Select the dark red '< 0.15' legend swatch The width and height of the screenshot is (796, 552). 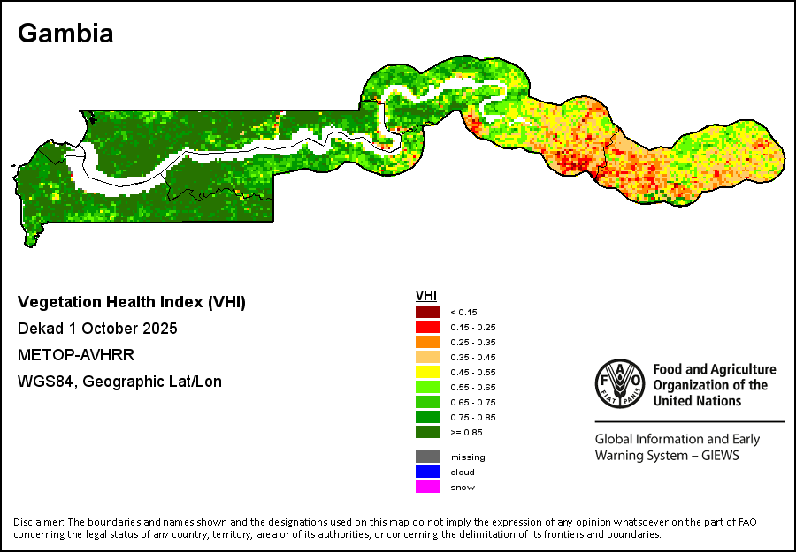(427, 312)
